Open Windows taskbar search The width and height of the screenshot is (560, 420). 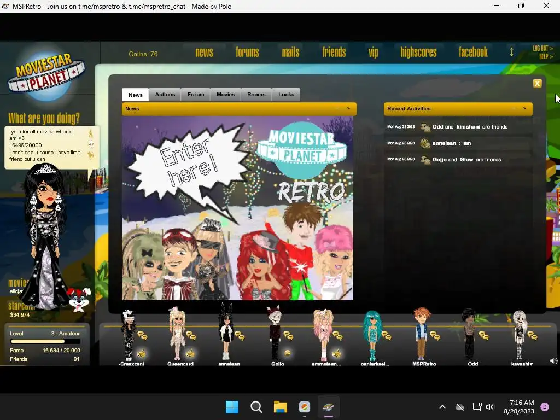[x=256, y=407]
